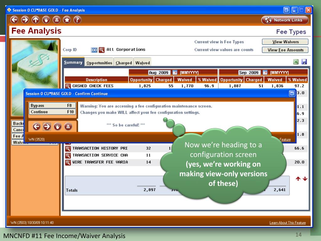
Task: Click View Fee Amounts button
Action: (285, 50)
